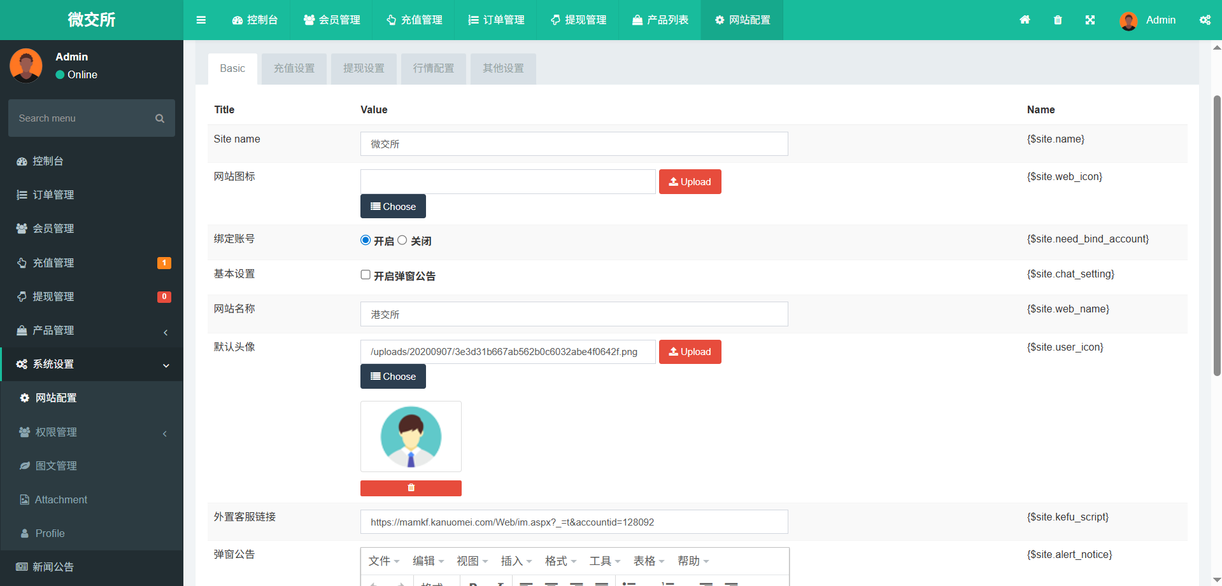Click the magnifier icon in Search menu box
Viewport: 1222px width, 586px height.
pyautogui.click(x=160, y=118)
